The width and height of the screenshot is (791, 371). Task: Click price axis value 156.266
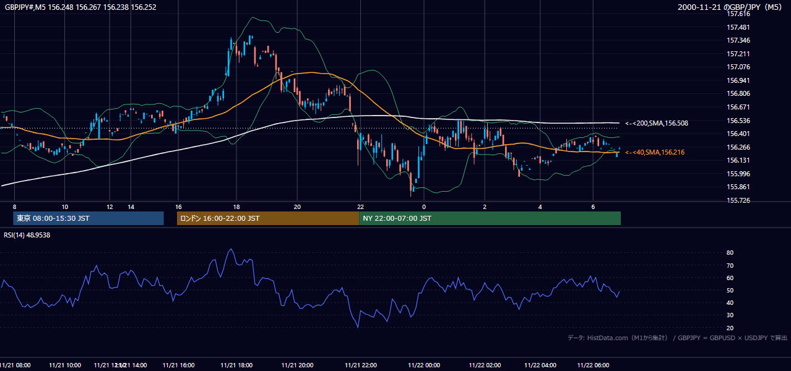pos(739,147)
